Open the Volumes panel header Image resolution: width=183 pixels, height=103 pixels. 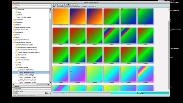(32, 5)
